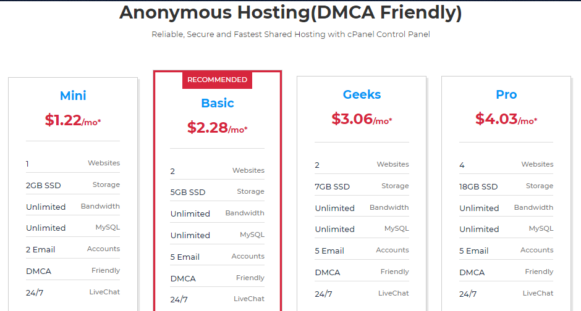Click Bandwidth label in Geeks plan
Image resolution: width=581 pixels, height=311 pixels.
click(x=389, y=207)
